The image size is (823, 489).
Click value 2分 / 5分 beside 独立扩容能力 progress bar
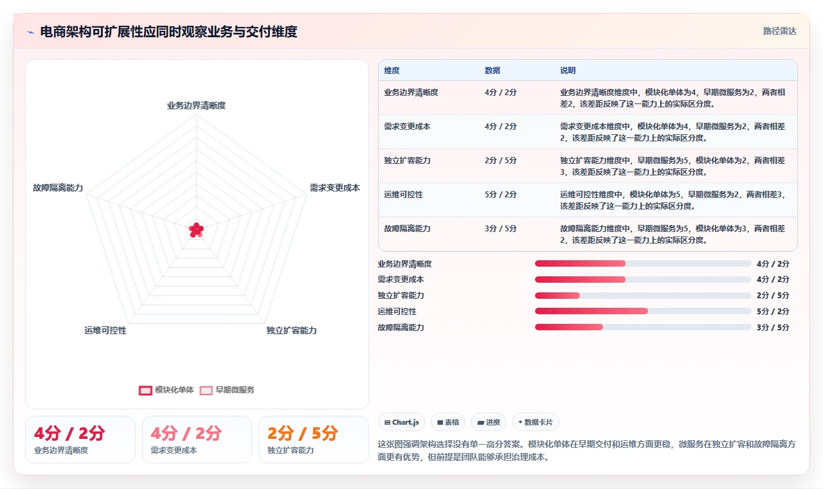(x=773, y=296)
